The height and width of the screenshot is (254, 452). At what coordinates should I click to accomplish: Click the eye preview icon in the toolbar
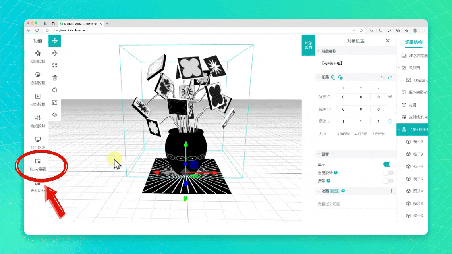[x=55, y=115]
